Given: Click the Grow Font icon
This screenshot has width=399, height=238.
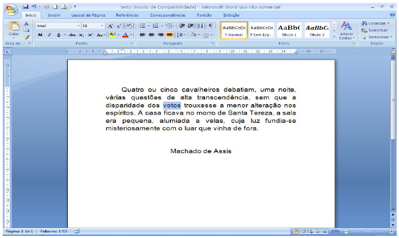Looking at the screenshot, I should point(110,26).
